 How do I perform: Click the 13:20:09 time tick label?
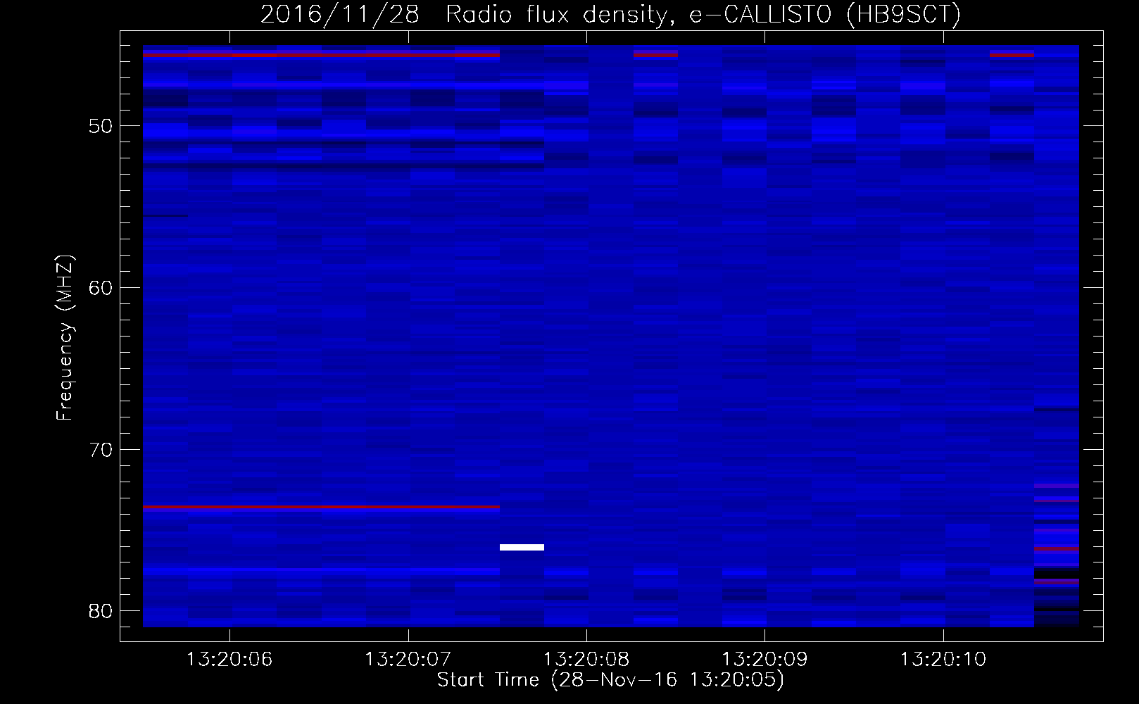[764, 660]
